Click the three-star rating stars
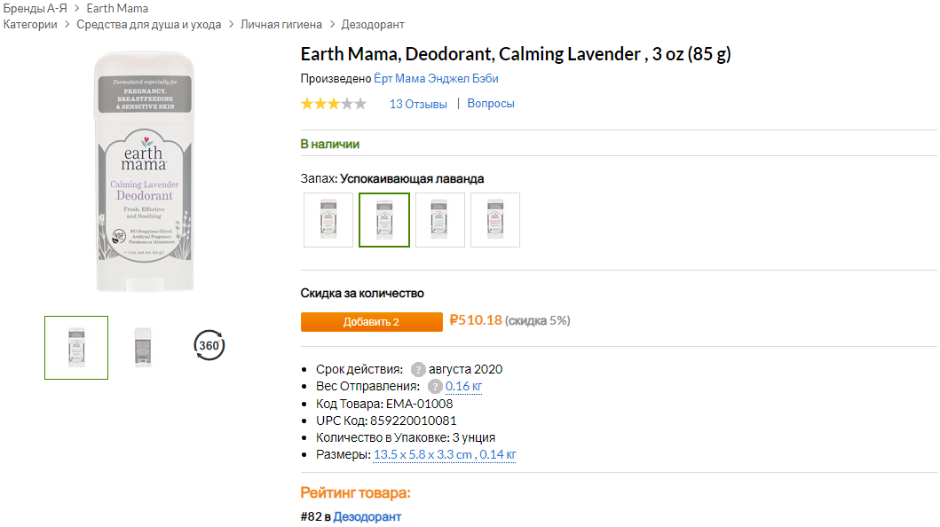 [333, 104]
